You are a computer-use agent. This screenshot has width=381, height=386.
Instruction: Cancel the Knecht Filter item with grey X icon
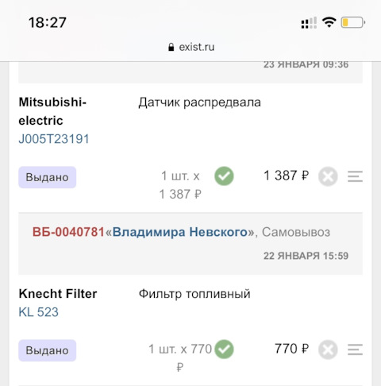pos(328,349)
